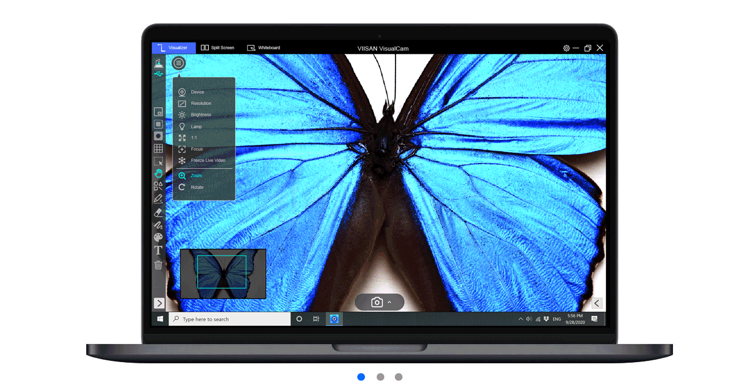Select the eraser tool in sidebar
This screenshot has width=751, height=392.
coord(158,212)
